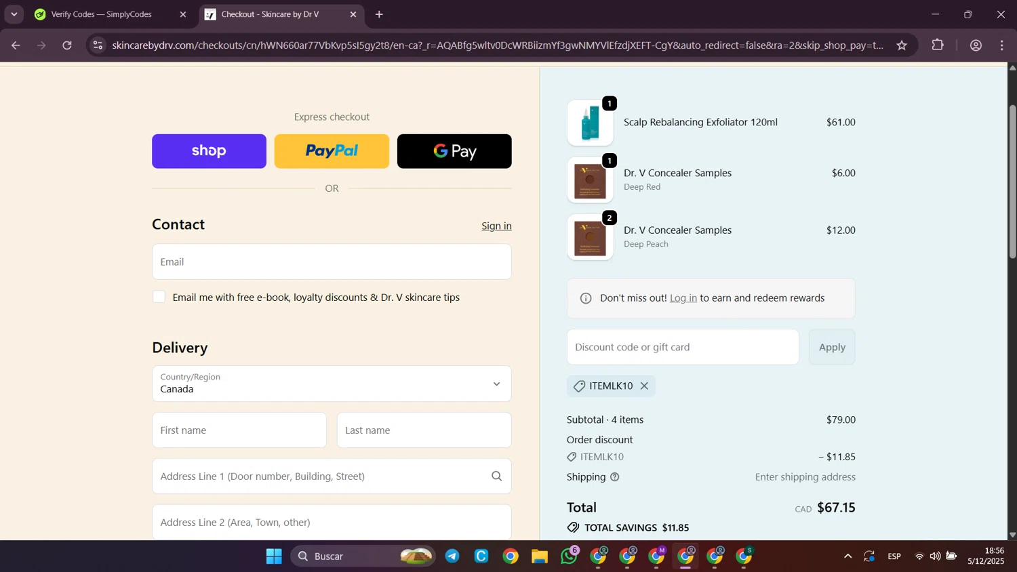Focus the Address Line 1 field
Screen dimensions: 1017x572
pyautogui.click(x=332, y=476)
